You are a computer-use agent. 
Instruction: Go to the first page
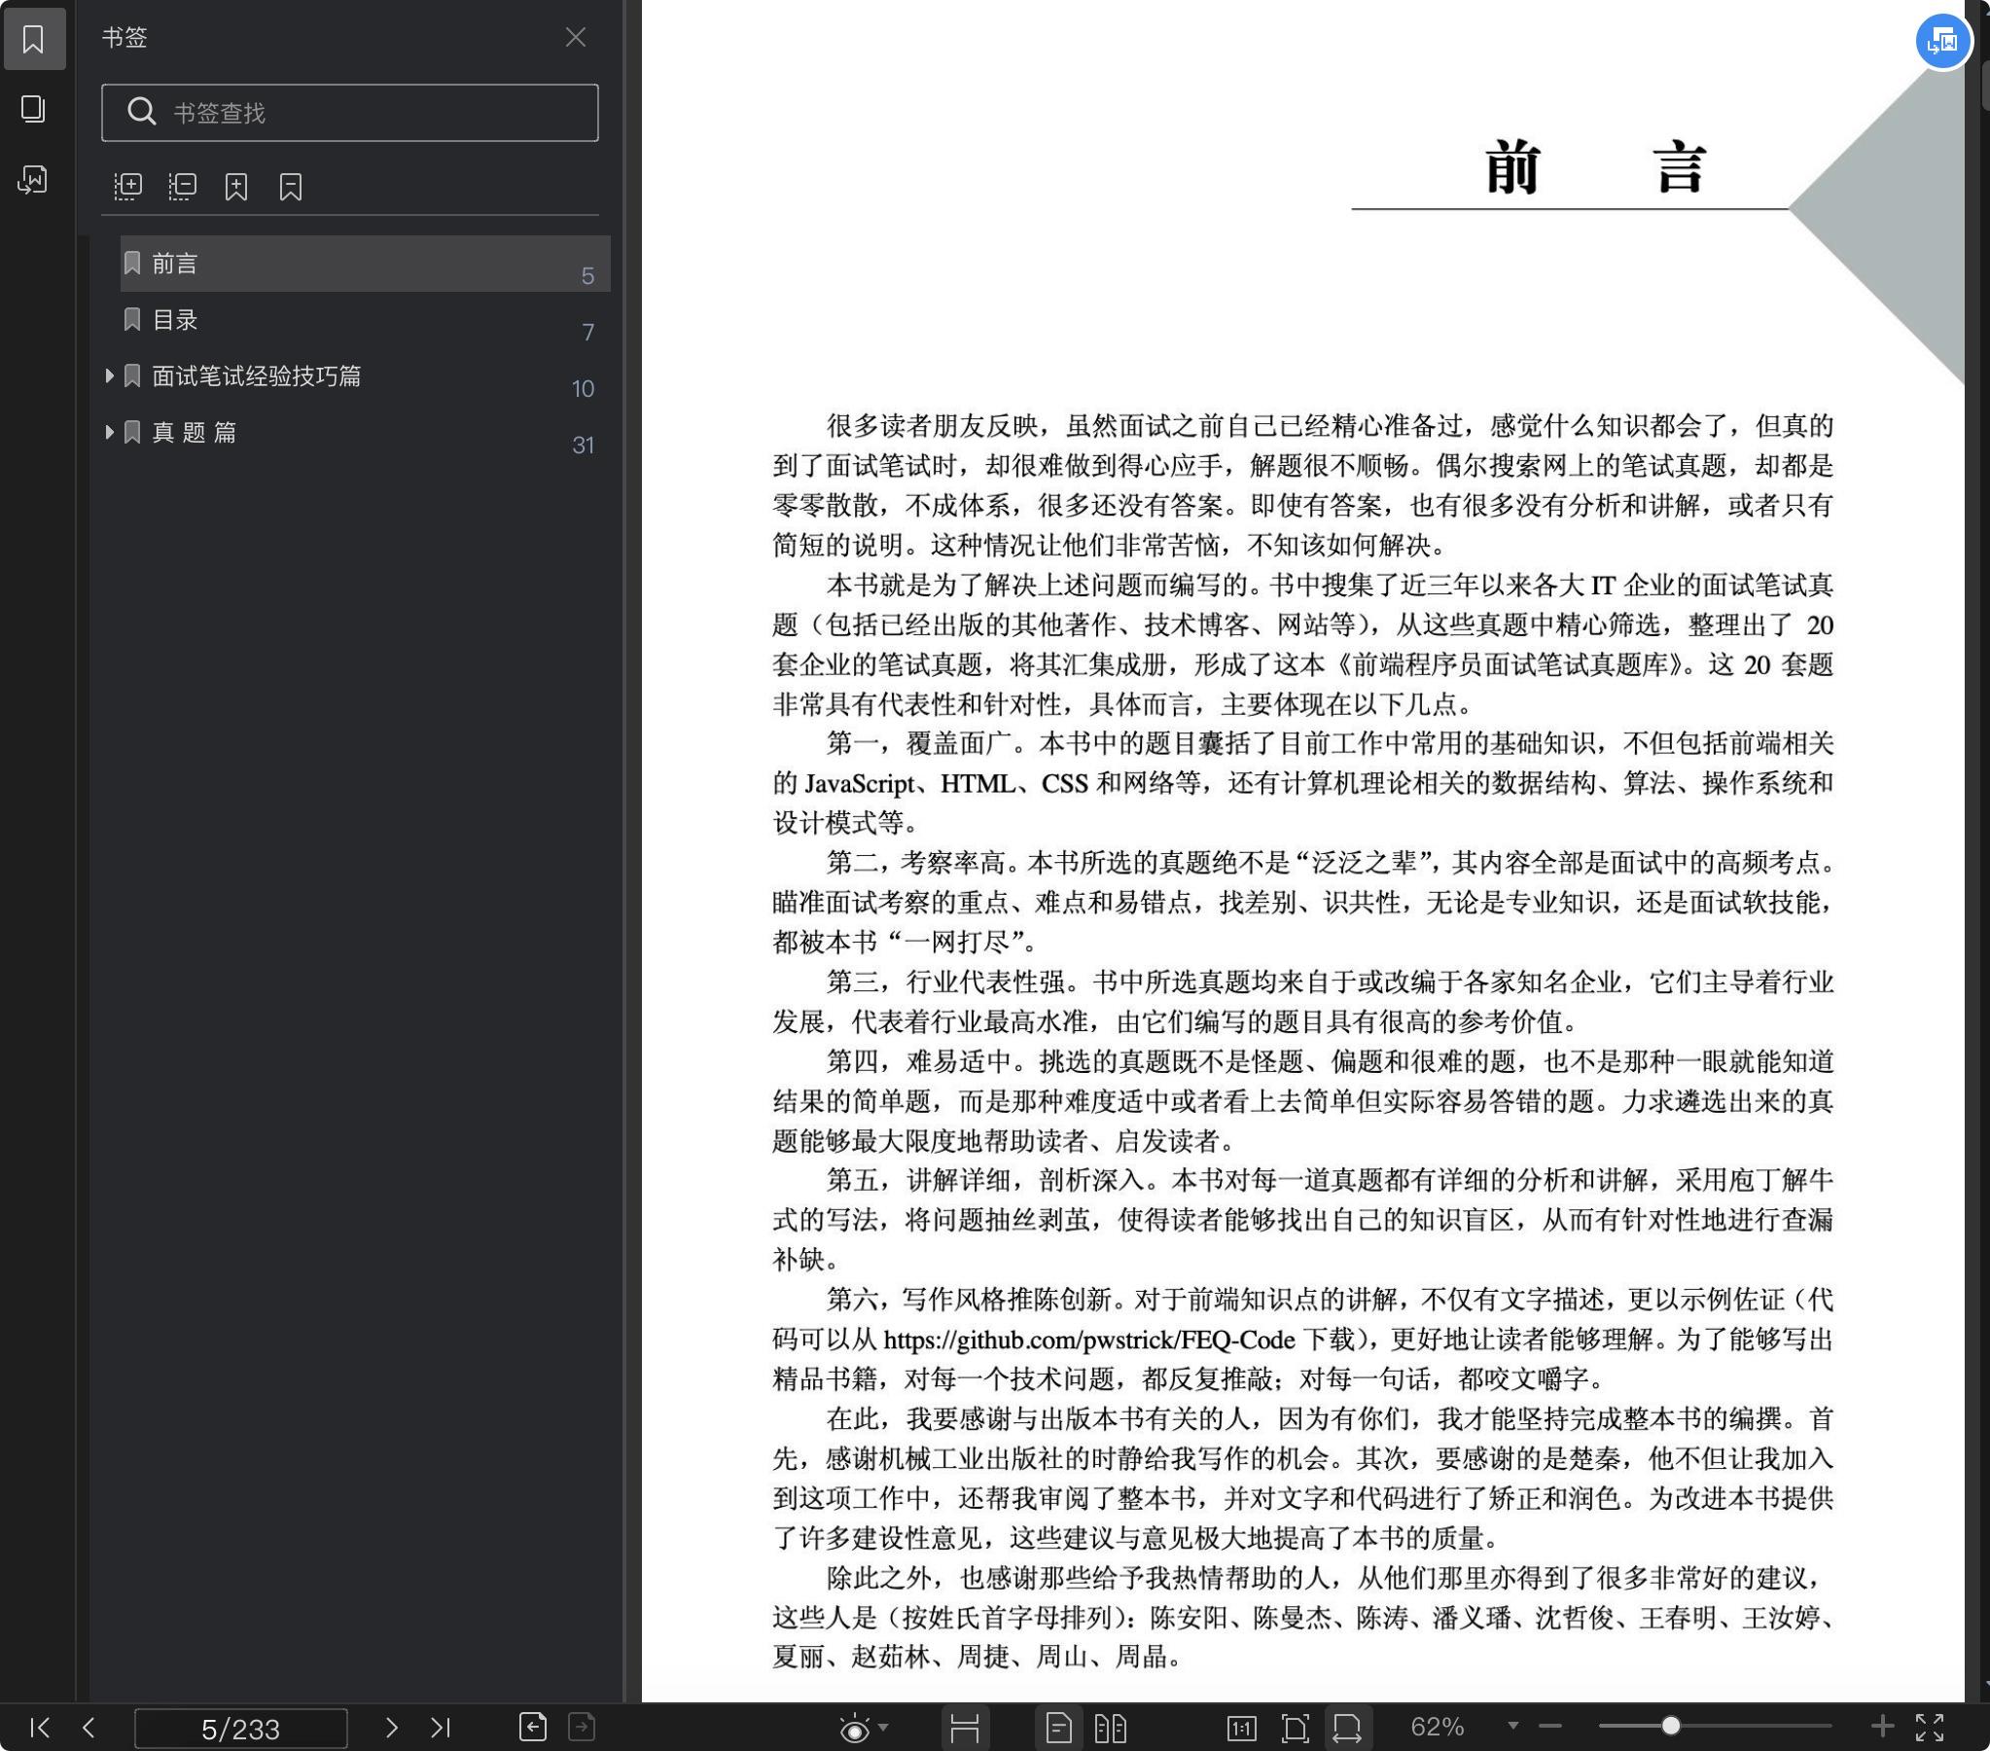(x=40, y=1728)
